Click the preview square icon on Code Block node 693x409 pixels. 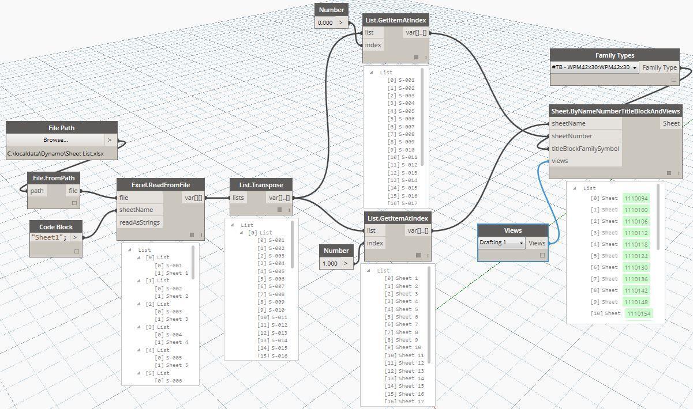76,251
